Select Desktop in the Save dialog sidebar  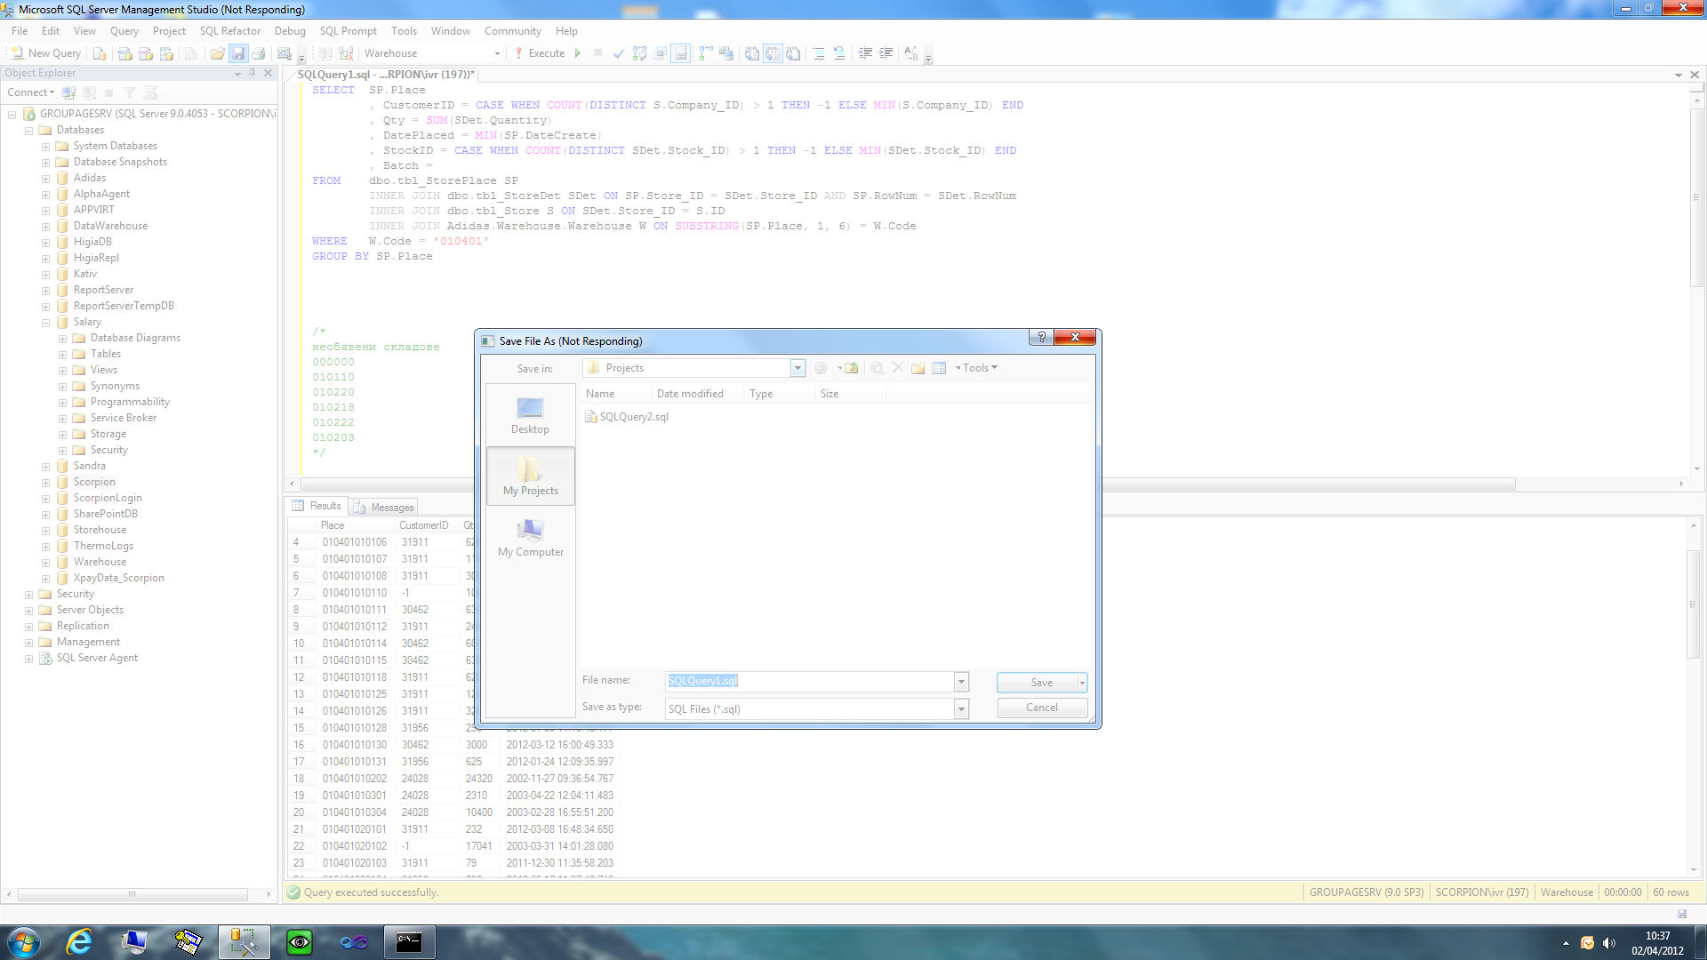(x=530, y=415)
